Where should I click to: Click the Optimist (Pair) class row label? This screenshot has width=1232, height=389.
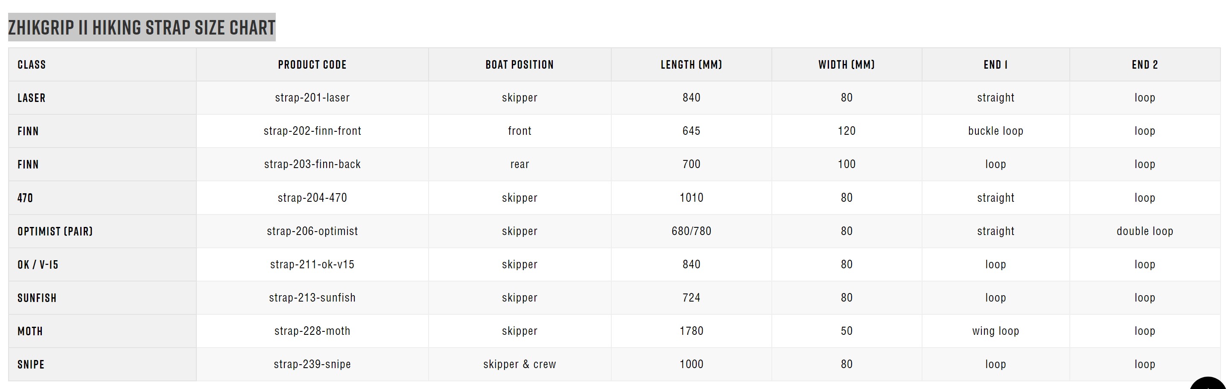tap(55, 231)
